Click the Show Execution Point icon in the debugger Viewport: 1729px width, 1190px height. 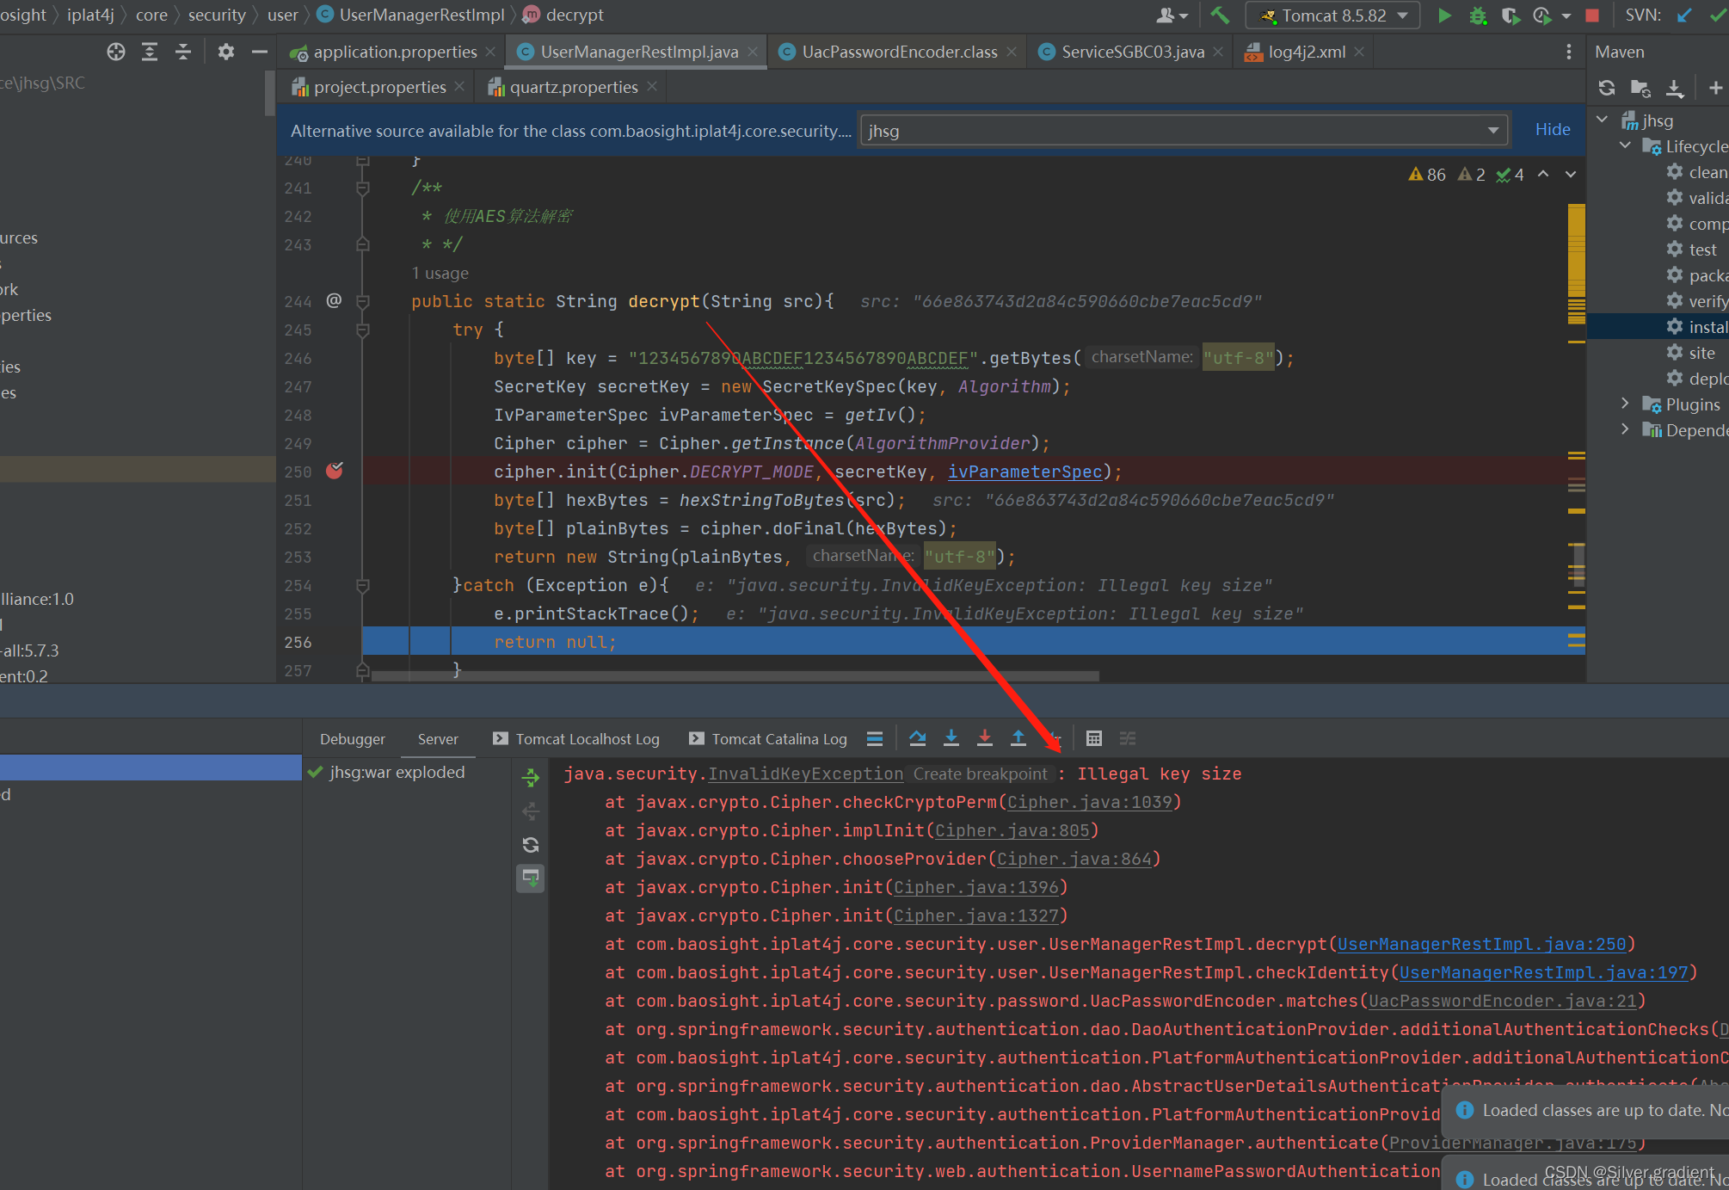click(875, 738)
